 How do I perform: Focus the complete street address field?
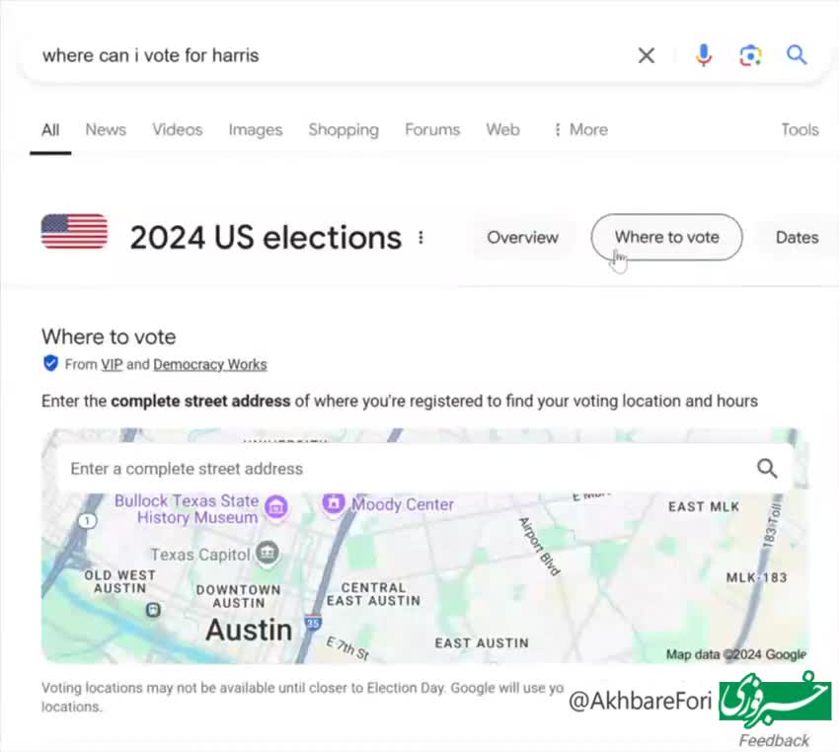pyautogui.click(x=395, y=469)
